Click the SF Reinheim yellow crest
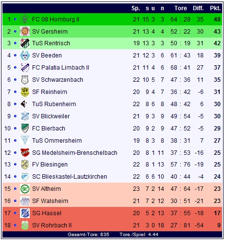The height and width of the screenshot is (241, 225). pyautogui.click(x=25, y=92)
